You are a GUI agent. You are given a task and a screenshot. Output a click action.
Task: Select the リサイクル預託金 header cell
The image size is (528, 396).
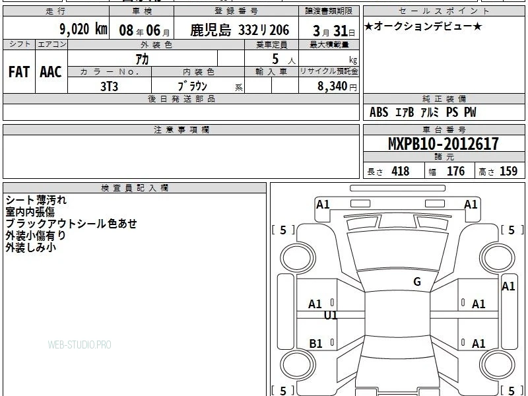coord(329,71)
